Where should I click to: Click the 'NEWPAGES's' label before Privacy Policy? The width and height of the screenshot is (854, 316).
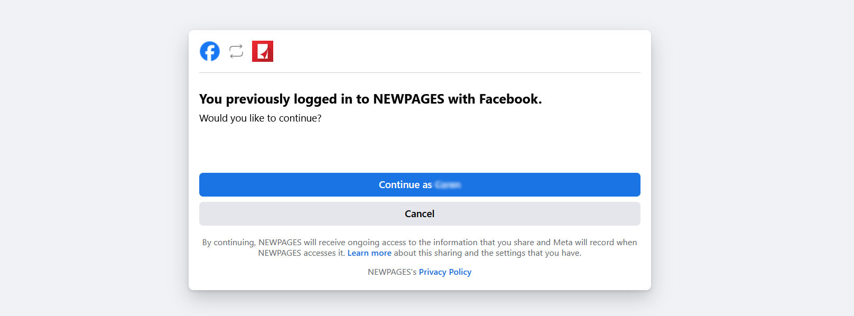pyautogui.click(x=392, y=272)
